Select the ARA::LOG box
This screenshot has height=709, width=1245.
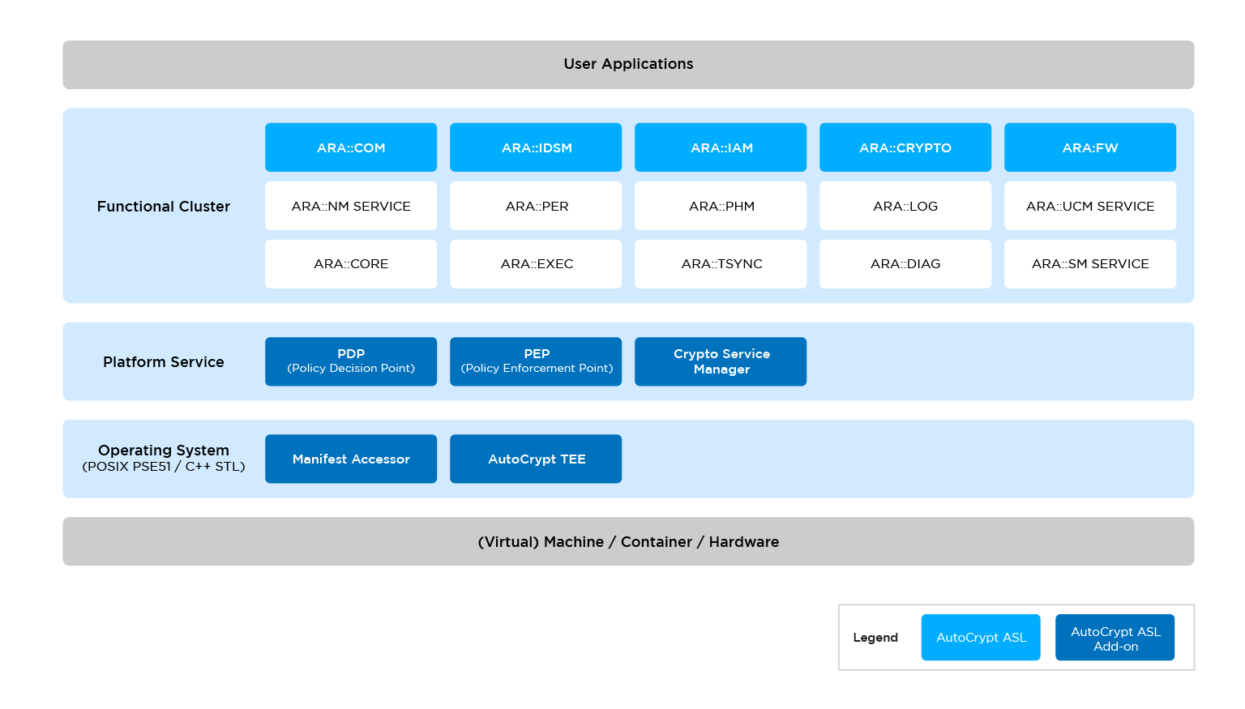pos(905,206)
